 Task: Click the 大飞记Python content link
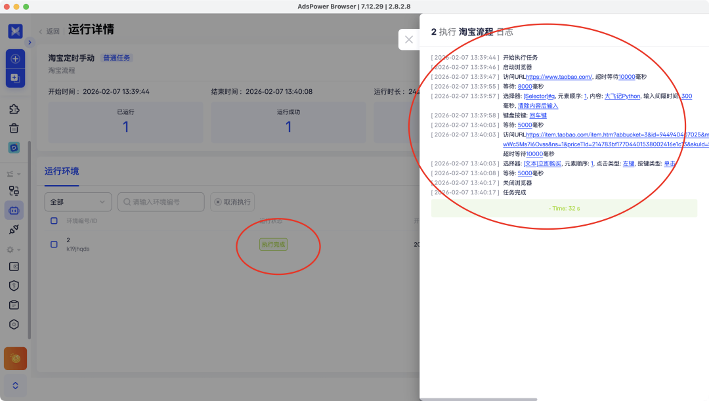pos(622,96)
